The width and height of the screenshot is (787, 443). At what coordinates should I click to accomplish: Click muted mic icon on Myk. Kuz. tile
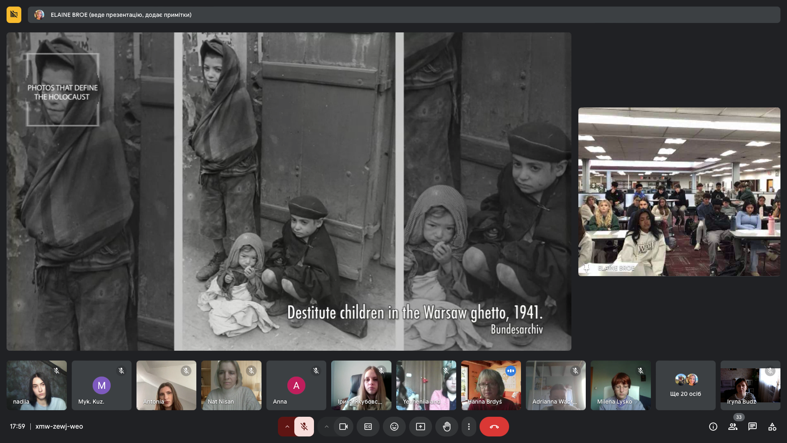pos(121,371)
